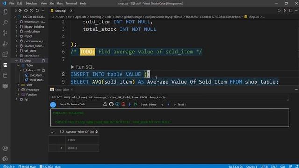The width and height of the screenshot is (299, 168).
Task: Open the Help menu
Action: (83, 3)
